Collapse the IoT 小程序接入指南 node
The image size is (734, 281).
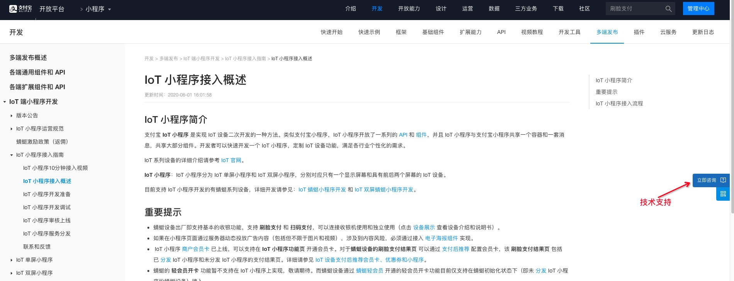coord(12,155)
